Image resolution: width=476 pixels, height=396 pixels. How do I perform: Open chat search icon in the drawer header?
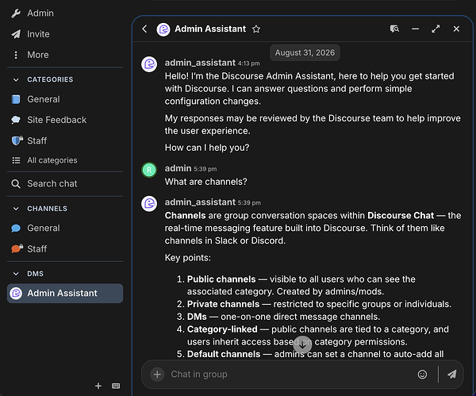(394, 29)
